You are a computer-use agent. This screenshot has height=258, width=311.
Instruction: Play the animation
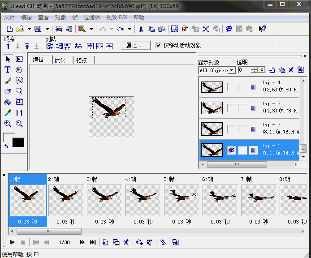click(12, 242)
